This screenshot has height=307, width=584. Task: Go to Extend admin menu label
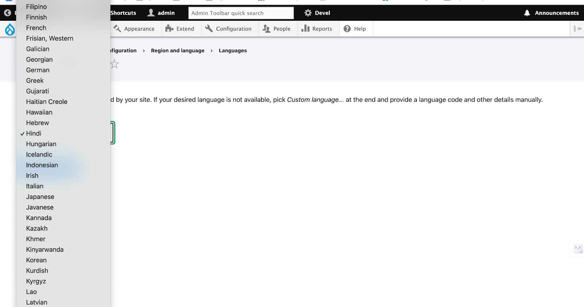185,29
